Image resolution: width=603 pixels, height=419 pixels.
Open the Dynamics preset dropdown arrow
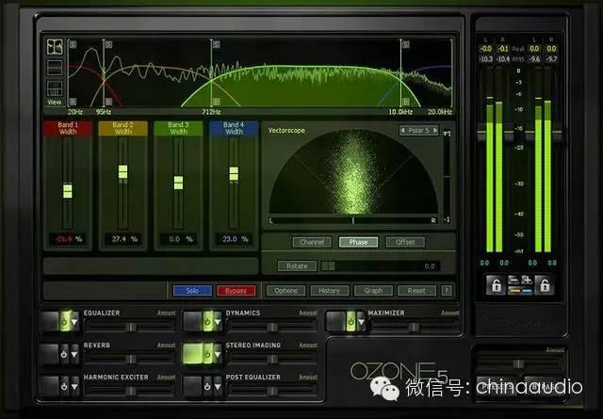point(218,322)
